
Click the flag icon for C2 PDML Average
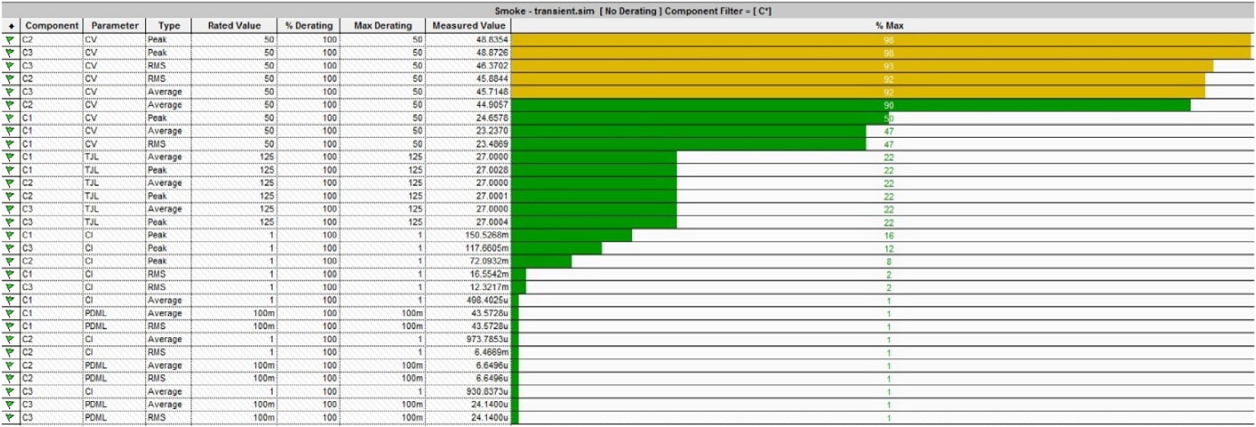point(10,366)
